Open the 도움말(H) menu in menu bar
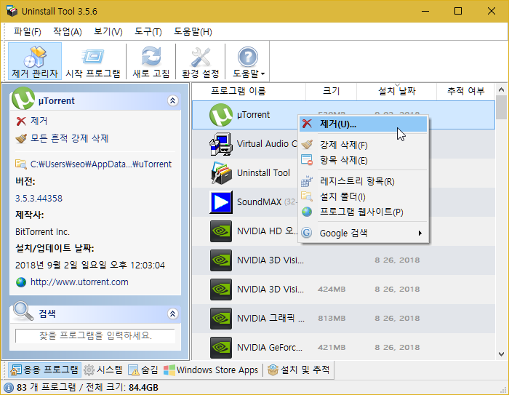Screen dimensions: 509x395 pos(193,32)
